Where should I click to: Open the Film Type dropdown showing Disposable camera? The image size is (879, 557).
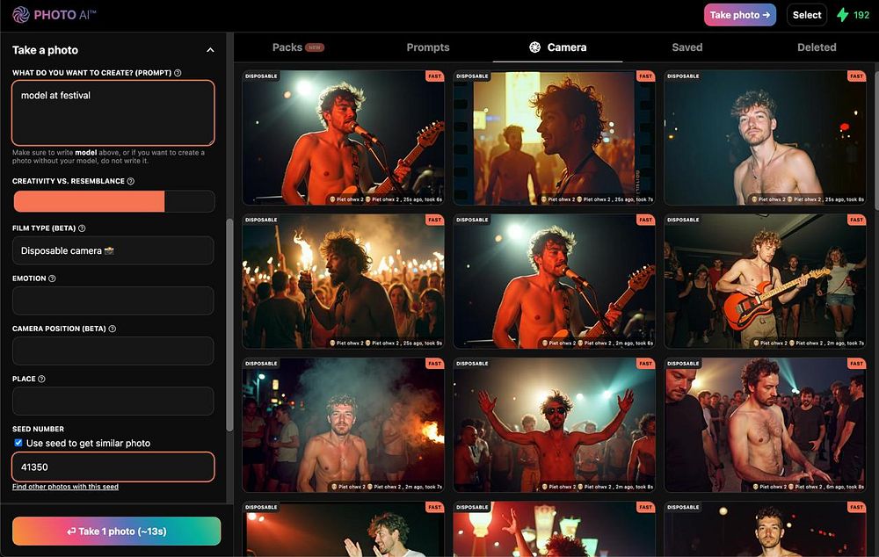(x=113, y=250)
